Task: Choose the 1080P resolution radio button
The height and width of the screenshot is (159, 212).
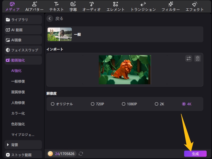Action: click(124, 104)
